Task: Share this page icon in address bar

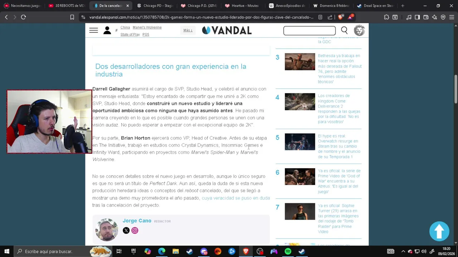Action: tap(330, 17)
